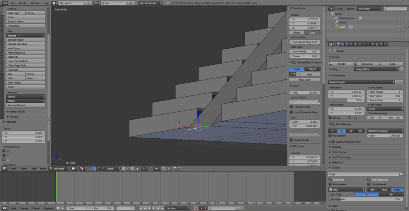Open the Physics properties tab icon
This screenshot has height=211, width=409.
tap(386, 44)
